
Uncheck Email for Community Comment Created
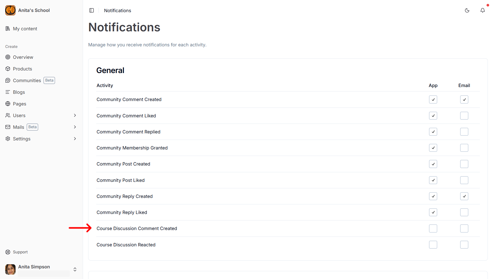[x=464, y=99]
